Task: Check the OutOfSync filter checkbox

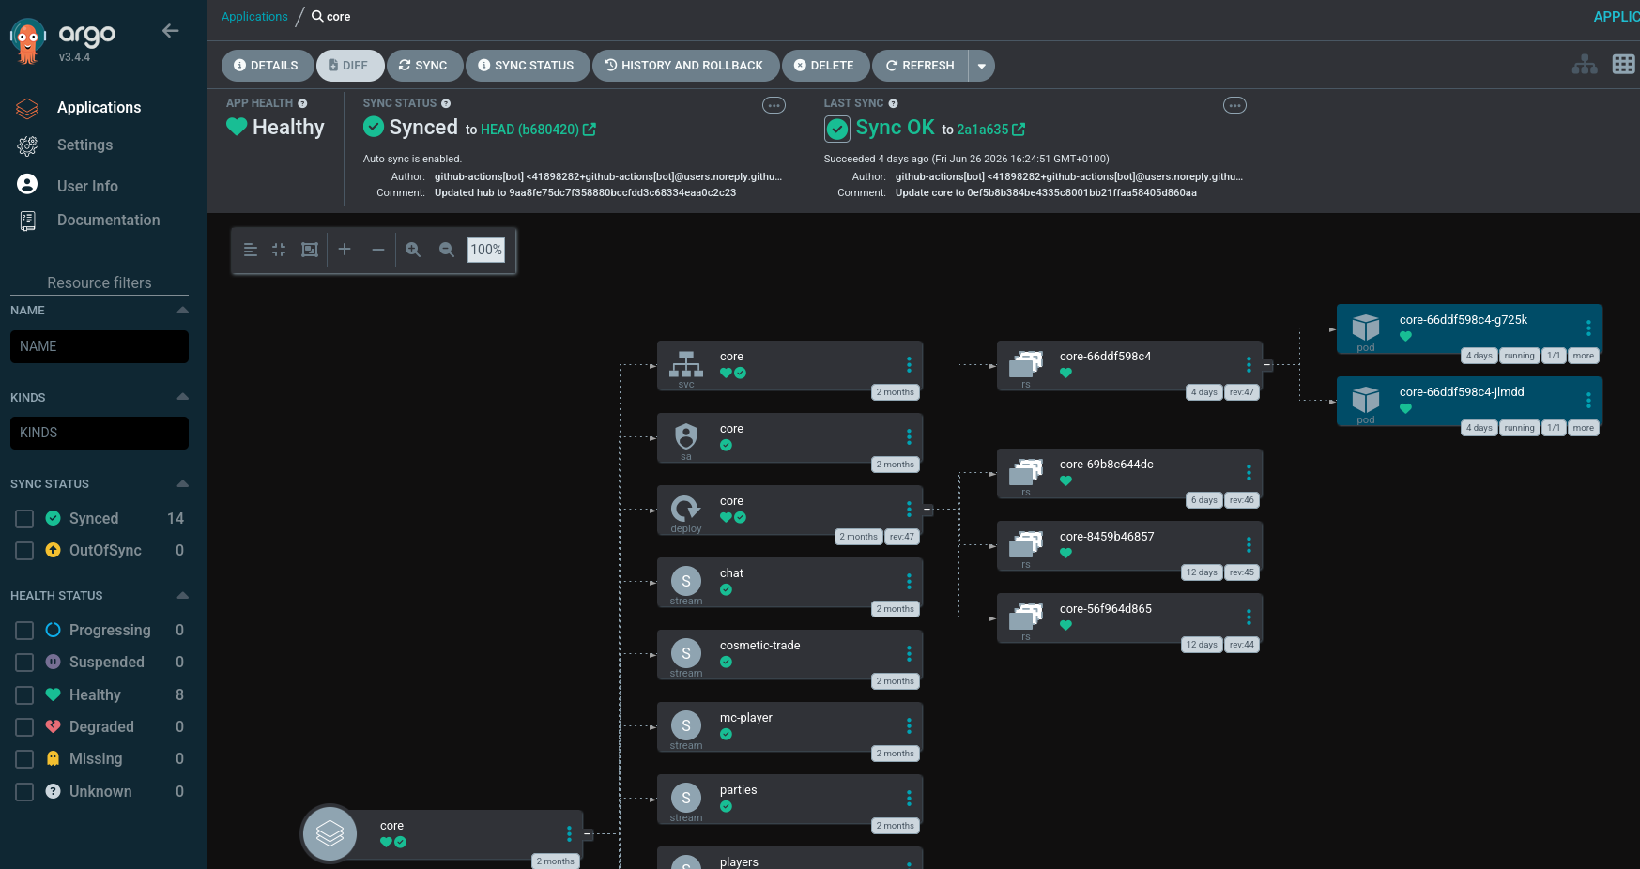Action: click(x=25, y=551)
